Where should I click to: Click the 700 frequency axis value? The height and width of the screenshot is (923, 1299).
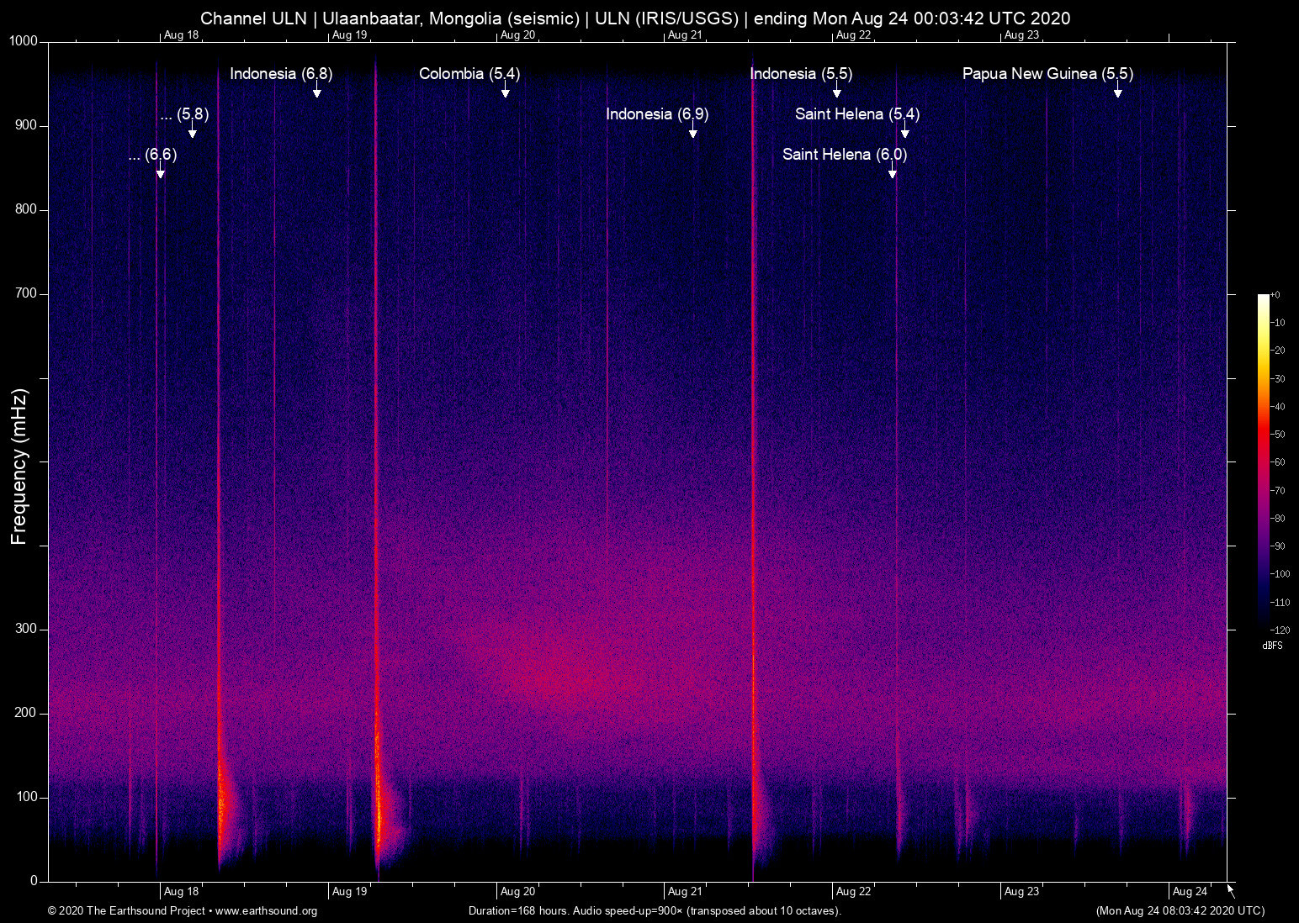(26, 294)
